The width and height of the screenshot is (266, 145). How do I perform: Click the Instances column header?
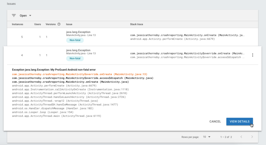tap(18, 24)
